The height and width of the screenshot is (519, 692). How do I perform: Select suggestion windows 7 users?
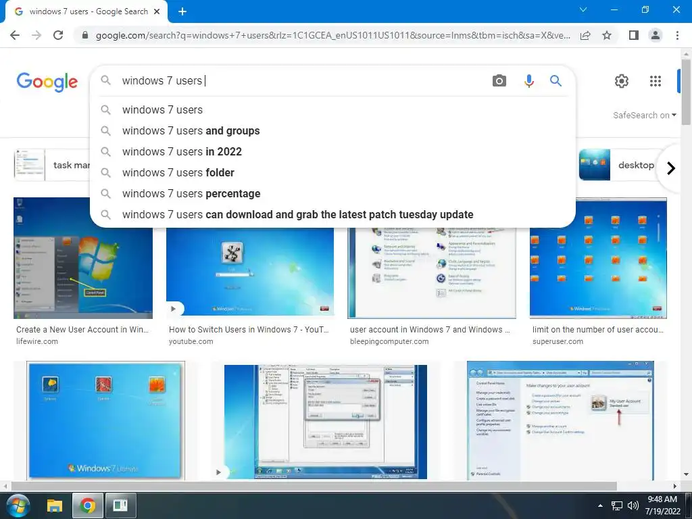[332, 110]
